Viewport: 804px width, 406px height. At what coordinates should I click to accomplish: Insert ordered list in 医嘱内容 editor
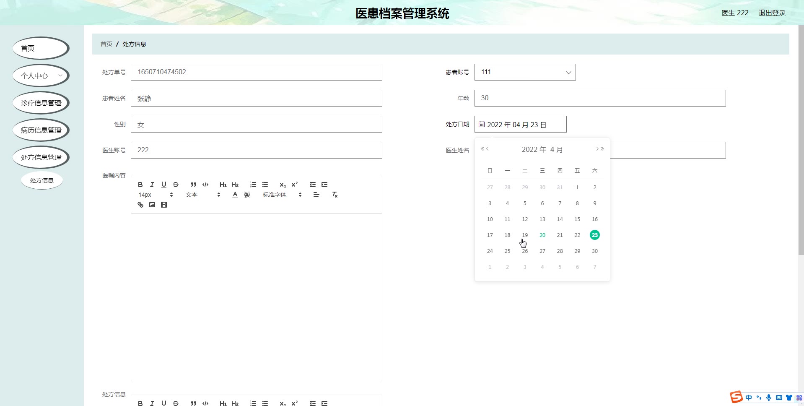(x=253, y=185)
